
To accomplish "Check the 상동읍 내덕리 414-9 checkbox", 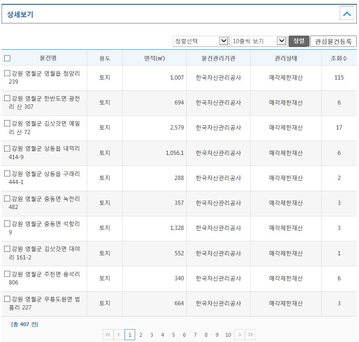I will (x=7, y=148).
